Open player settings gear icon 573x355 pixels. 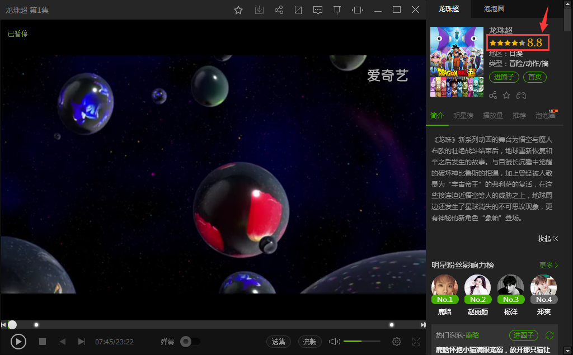click(x=397, y=342)
